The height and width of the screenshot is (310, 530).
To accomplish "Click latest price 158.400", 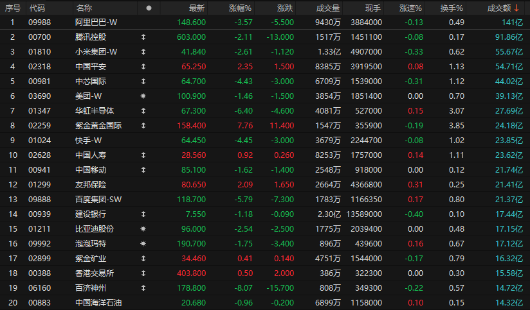I will [x=191, y=126].
